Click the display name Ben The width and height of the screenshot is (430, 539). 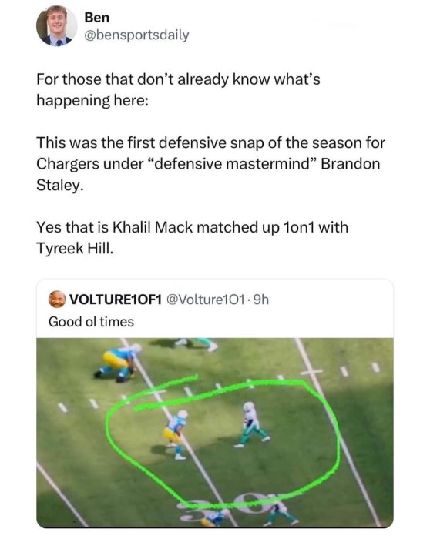coord(97,17)
